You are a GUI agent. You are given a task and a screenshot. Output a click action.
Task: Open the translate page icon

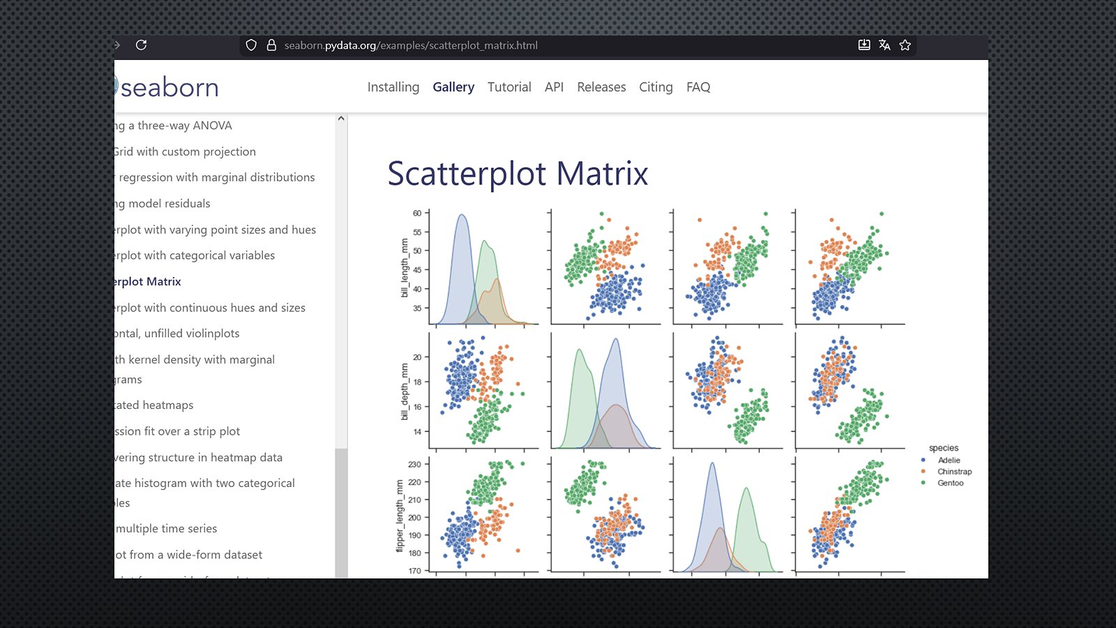point(884,45)
